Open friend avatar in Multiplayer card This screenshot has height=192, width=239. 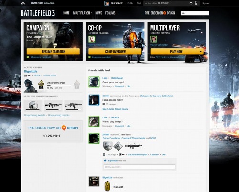pos(153,39)
